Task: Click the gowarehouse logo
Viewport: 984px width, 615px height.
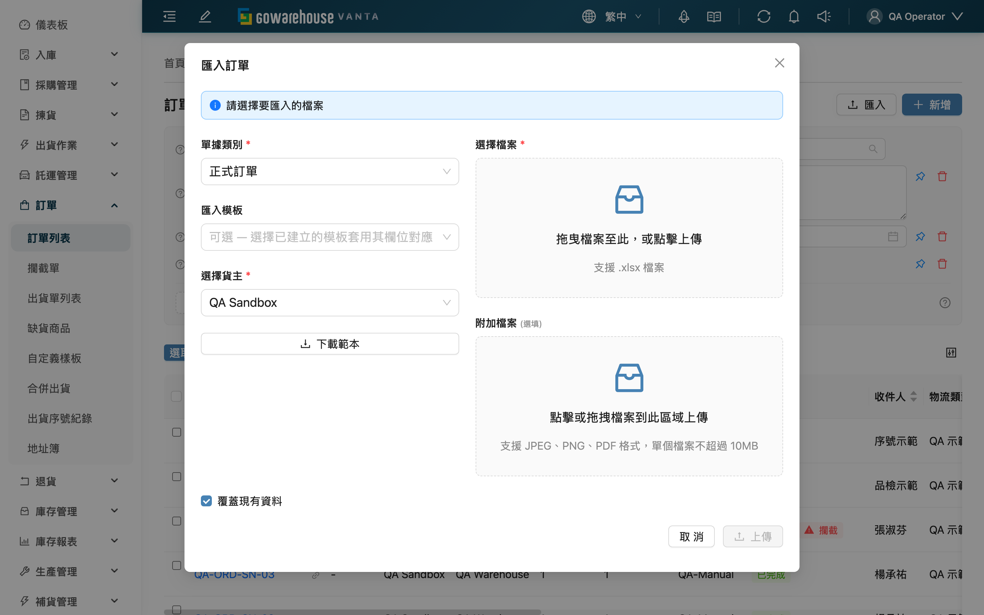Action: (308, 17)
